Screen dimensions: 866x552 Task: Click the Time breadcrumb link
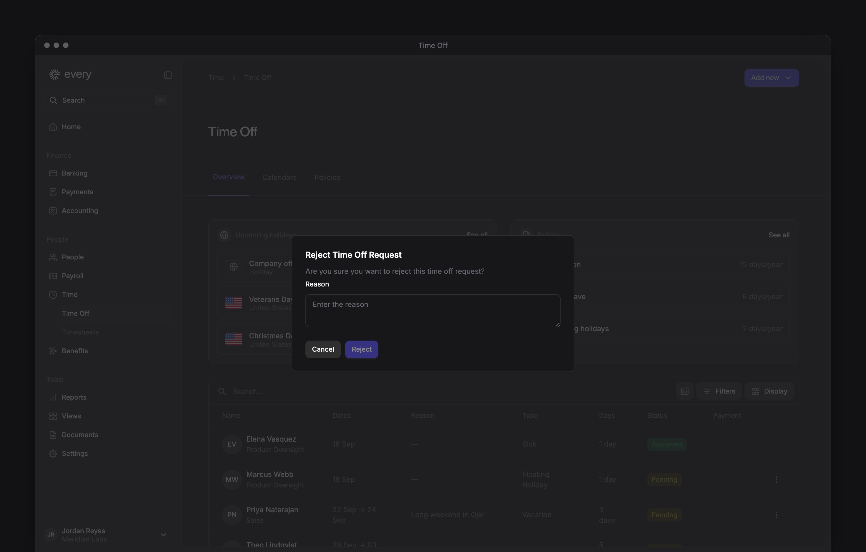[x=216, y=78]
